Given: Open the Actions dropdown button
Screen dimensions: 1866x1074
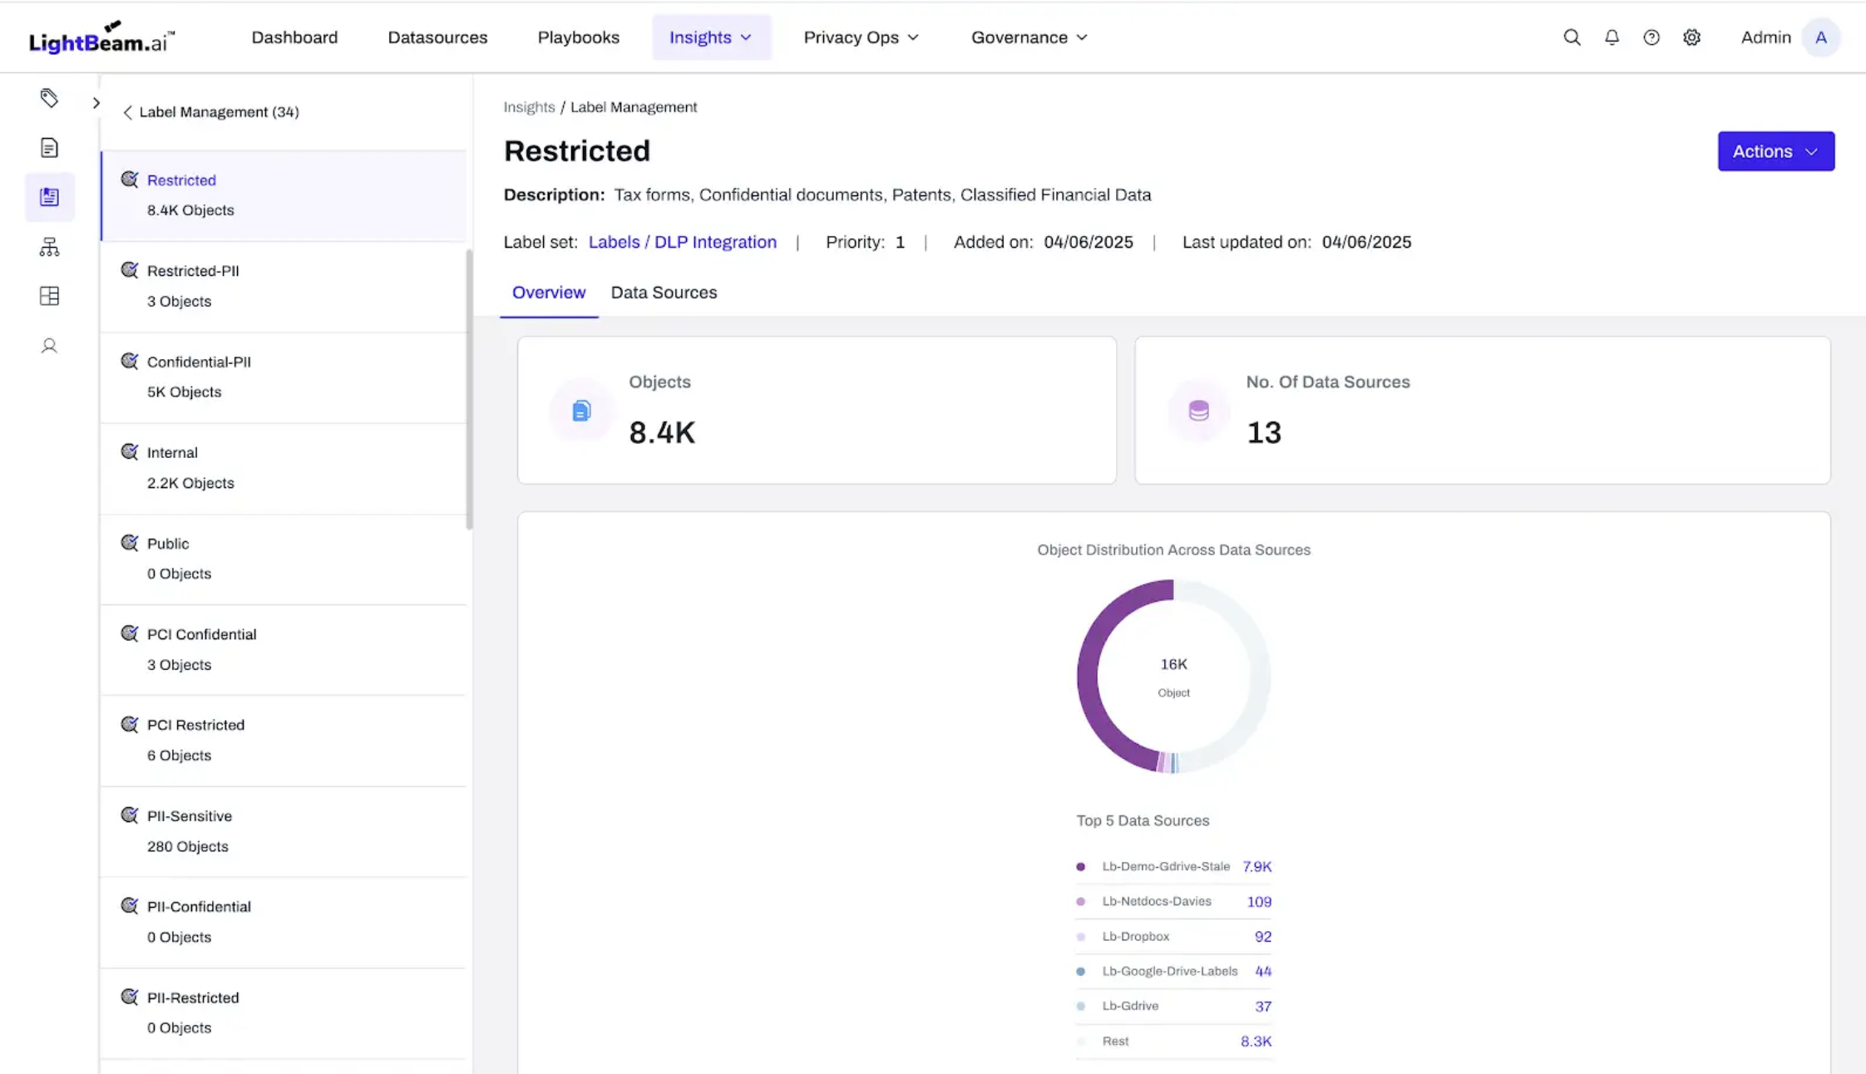Looking at the screenshot, I should (1775, 151).
